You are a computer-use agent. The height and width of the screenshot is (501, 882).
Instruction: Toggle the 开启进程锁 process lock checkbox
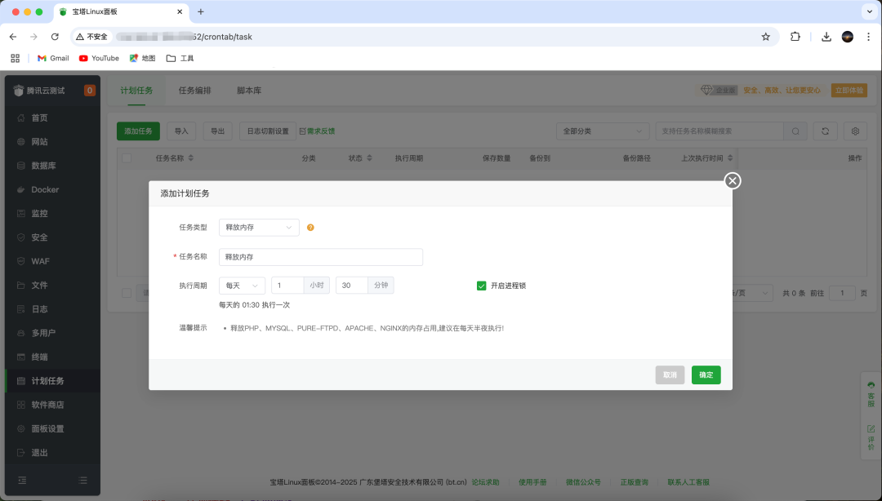click(x=482, y=286)
